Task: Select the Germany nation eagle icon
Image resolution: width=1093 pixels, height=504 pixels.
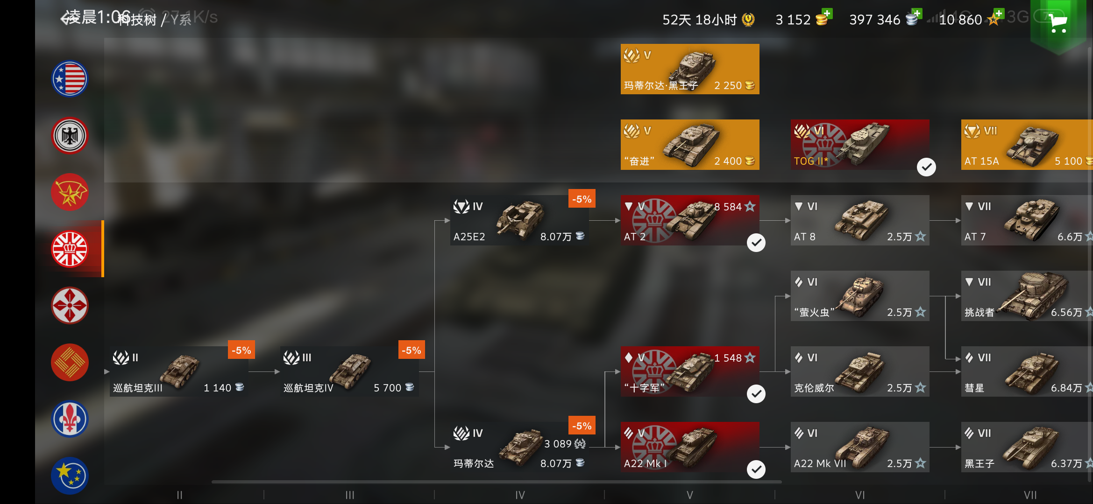Action: click(70, 136)
